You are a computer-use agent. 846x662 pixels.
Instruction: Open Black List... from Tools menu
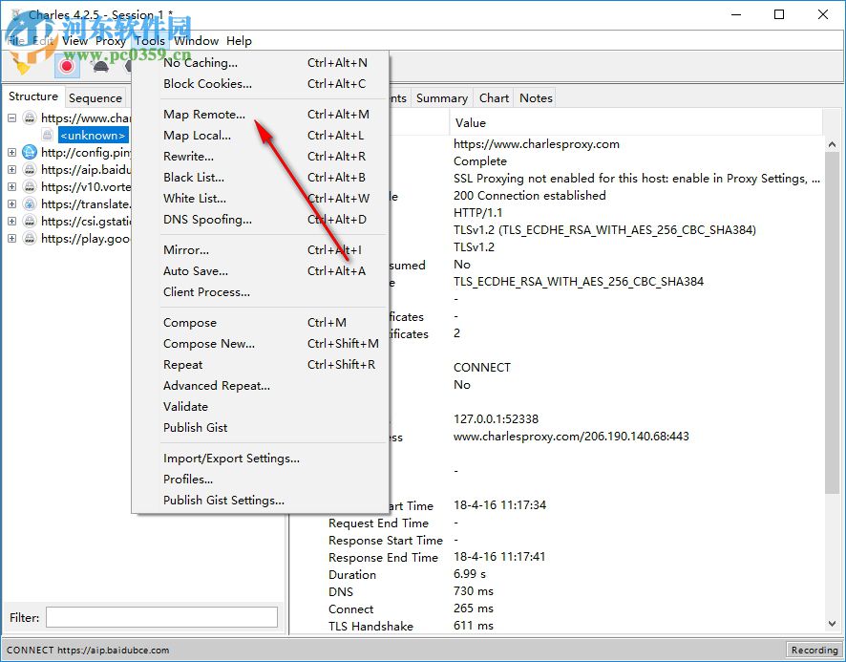260,178
